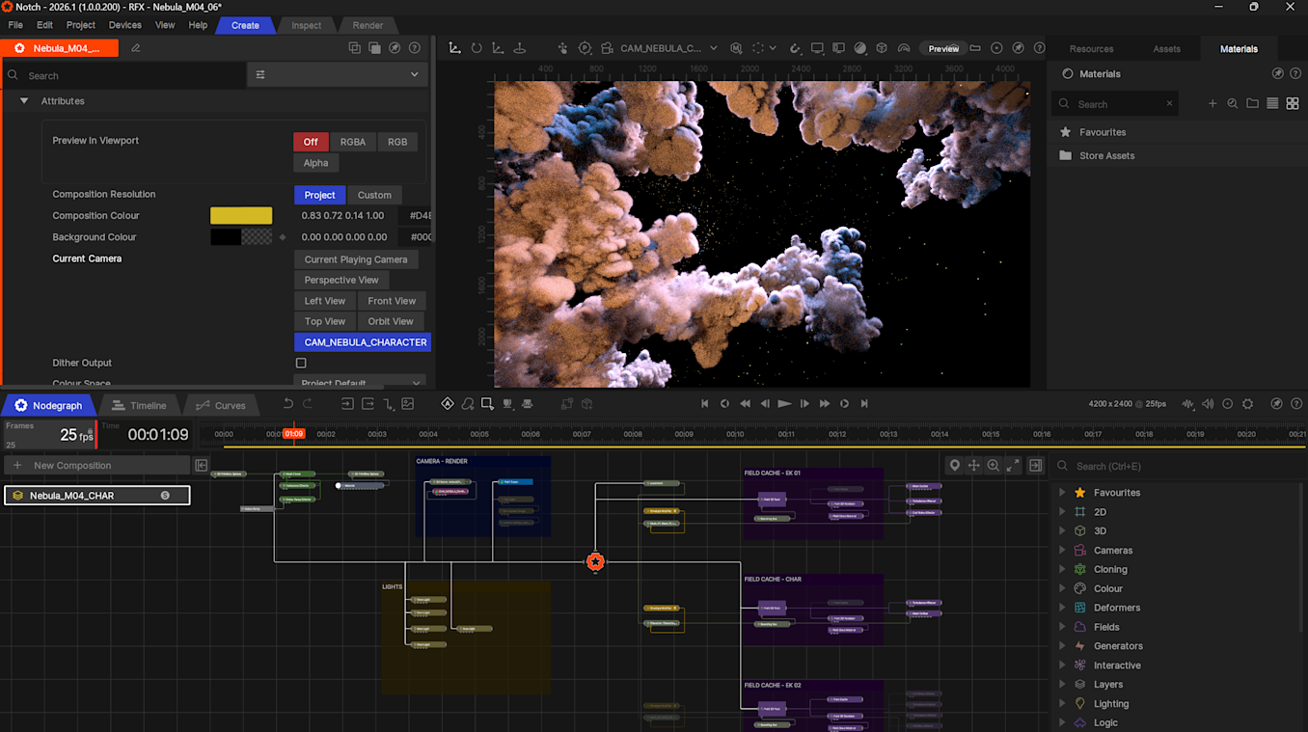Undo the last nodegraph action
The image size is (1308, 732).
pyautogui.click(x=287, y=404)
